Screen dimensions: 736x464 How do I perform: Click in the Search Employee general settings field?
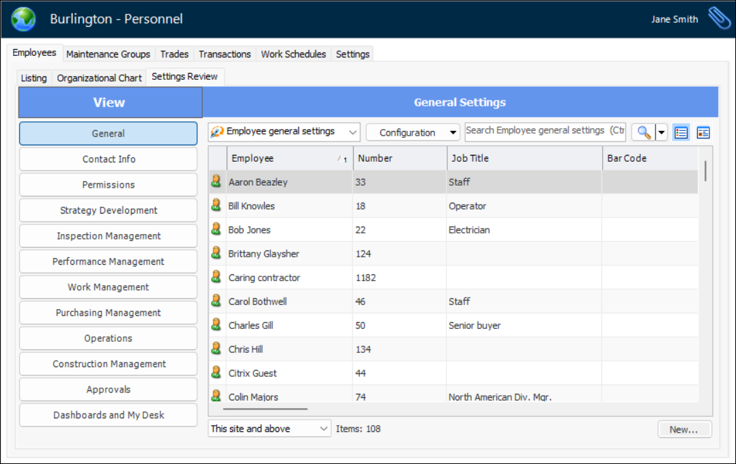544,131
